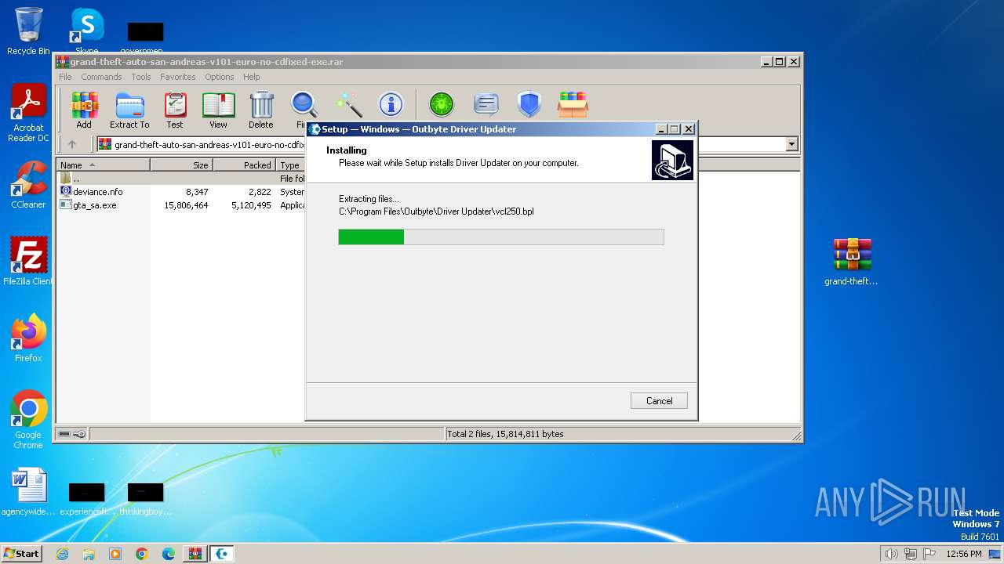This screenshot has width=1004, height=564.
Task: Open Recycle Bin desktop icon
Action: point(28,31)
